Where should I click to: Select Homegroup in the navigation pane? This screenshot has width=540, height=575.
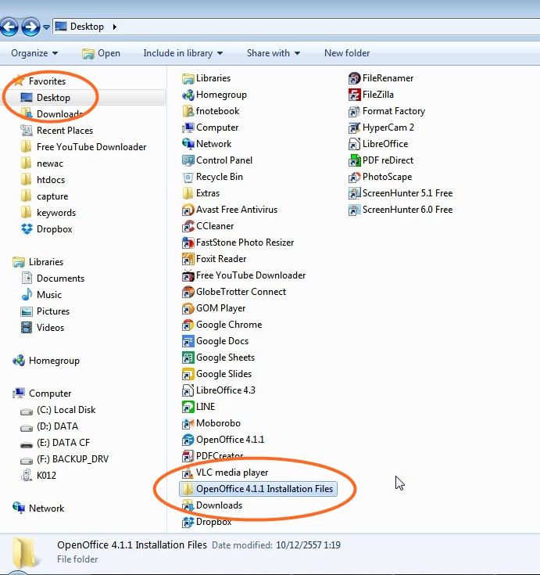click(46, 361)
